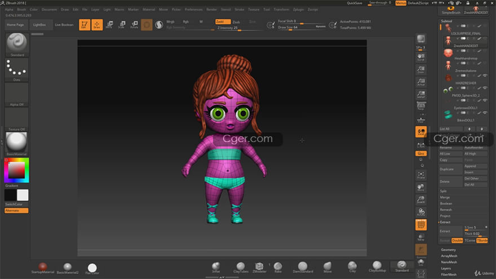Toggle the Transp transparency icon
The image size is (496, 279).
[421, 237]
